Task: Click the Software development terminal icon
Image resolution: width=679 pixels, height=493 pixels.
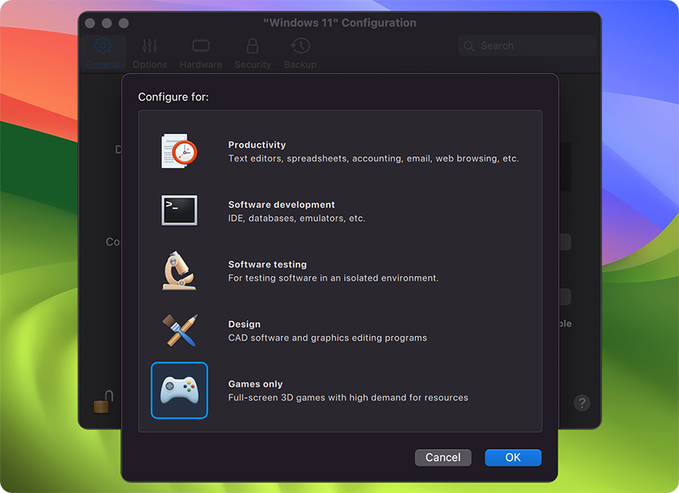Action: (x=180, y=210)
